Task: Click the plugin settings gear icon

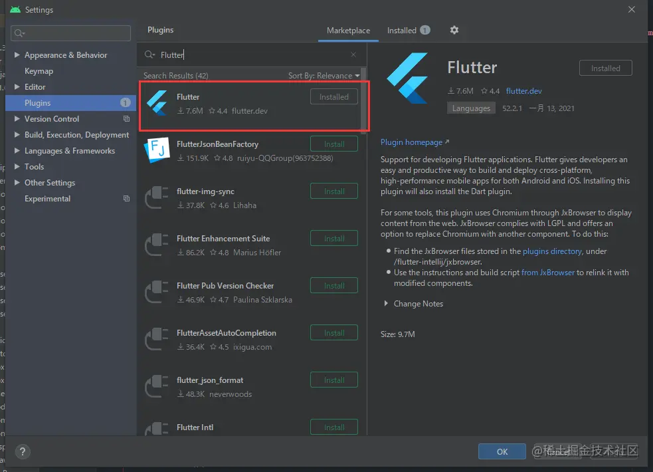Action: (454, 30)
